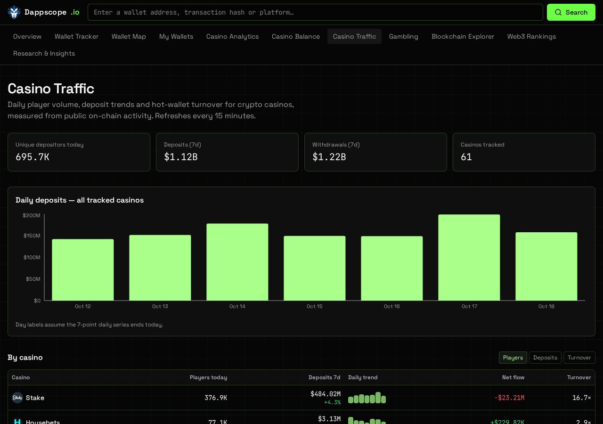Screen dimensions: 603x424
Task: Focus the wallet address search field
Action: click(x=315, y=12)
